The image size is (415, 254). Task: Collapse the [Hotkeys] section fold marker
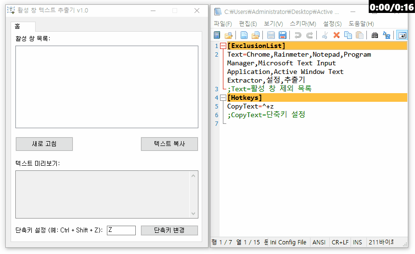(x=223, y=97)
